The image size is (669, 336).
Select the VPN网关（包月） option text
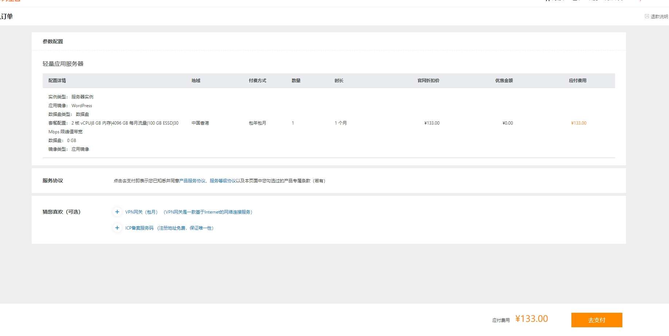coord(141,212)
